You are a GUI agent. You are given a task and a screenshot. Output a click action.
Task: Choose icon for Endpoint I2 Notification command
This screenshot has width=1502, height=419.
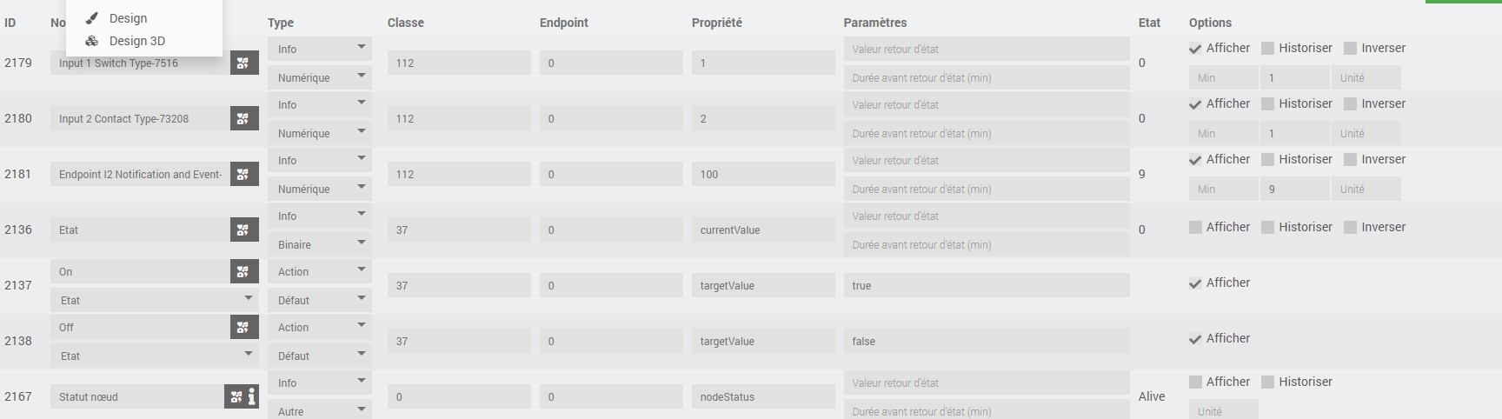pos(243,174)
